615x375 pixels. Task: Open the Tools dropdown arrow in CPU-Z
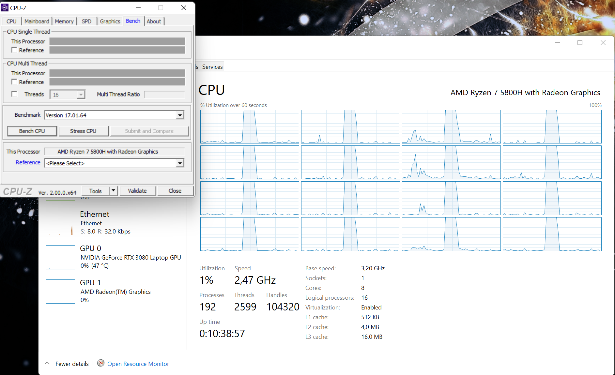click(x=113, y=191)
